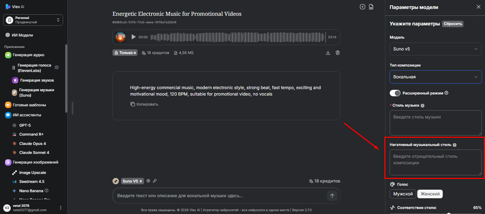Viewport: 485px width, 214px height.
Task: Send prompt with the arrow button
Action: tap(332, 196)
